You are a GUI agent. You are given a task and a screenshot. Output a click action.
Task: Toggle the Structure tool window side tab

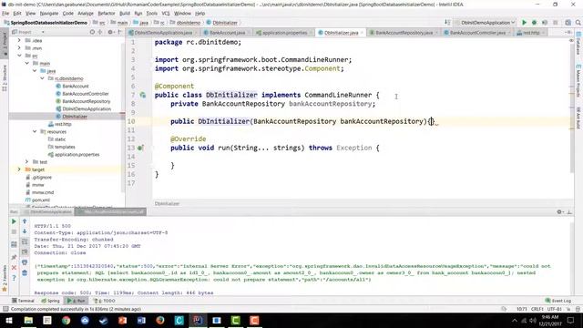[5, 78]
